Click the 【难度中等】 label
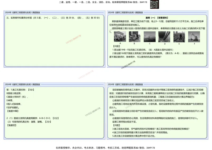The height and width of the screenshot is (150, 212). pos(12,111)
